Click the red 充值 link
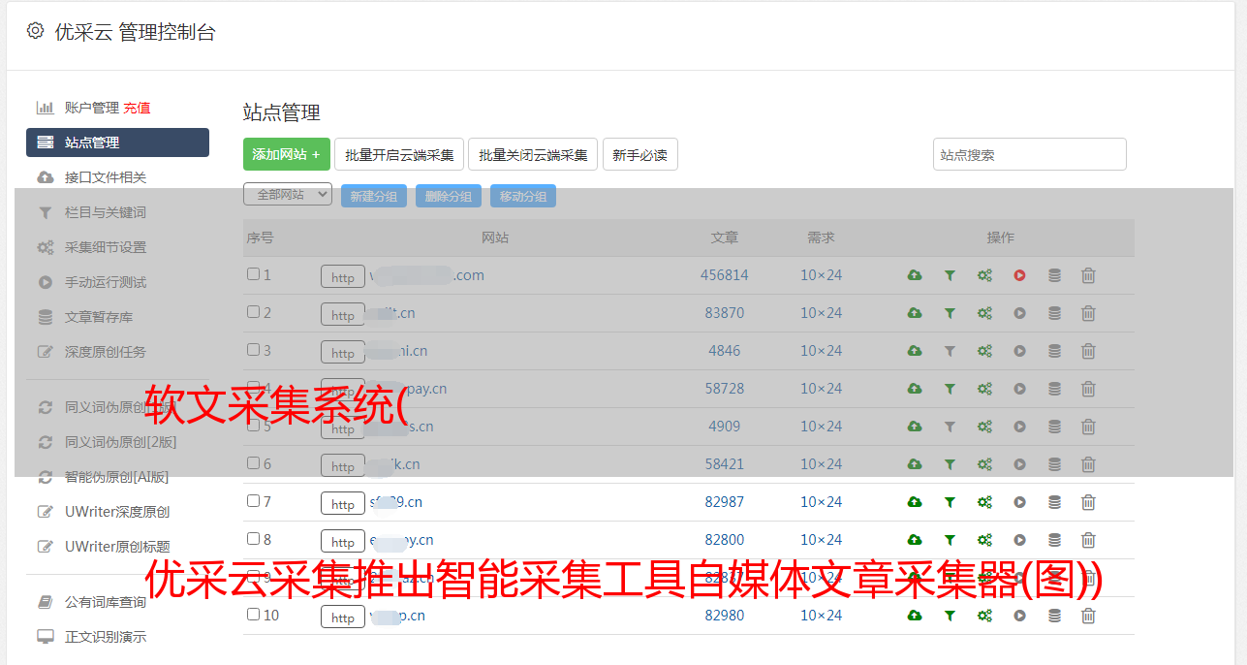1247x665 pixels. coord(137,108)
